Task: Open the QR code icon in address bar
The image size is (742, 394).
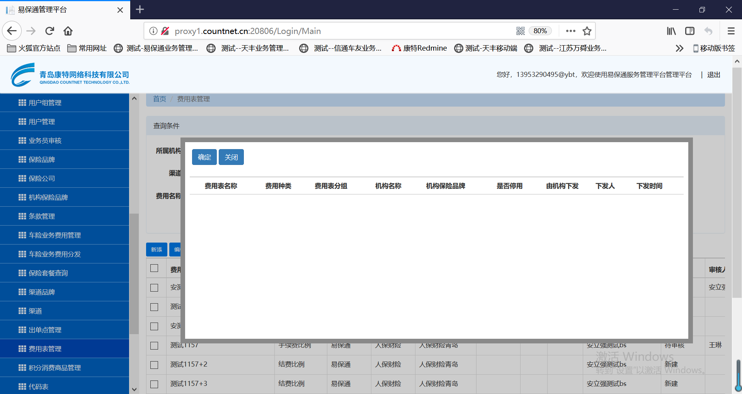Action: point(520,31)
